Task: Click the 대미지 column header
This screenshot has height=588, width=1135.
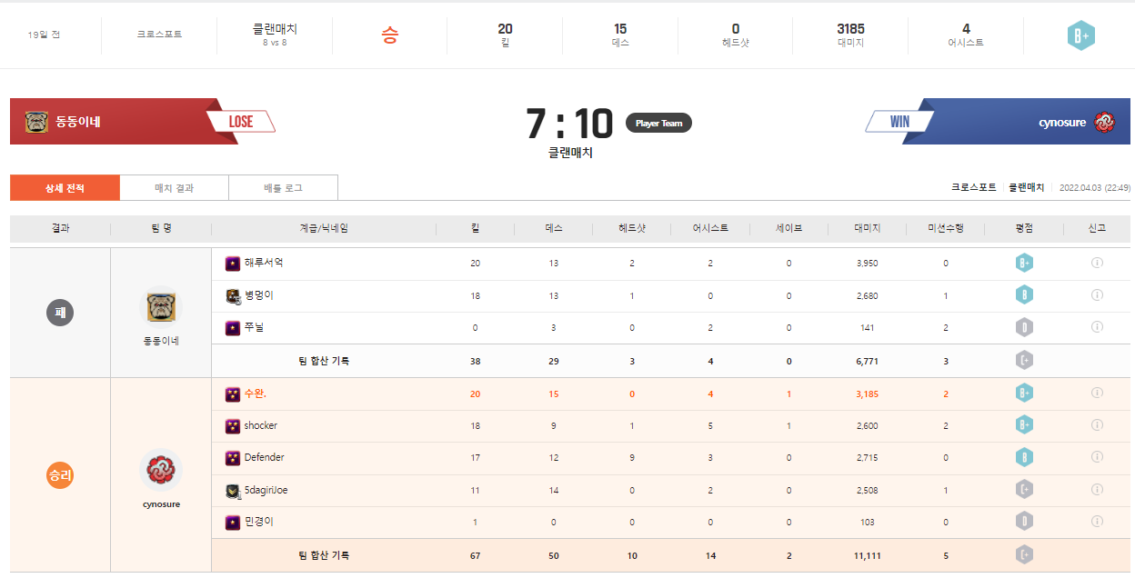Action: (x=867, y=228)
